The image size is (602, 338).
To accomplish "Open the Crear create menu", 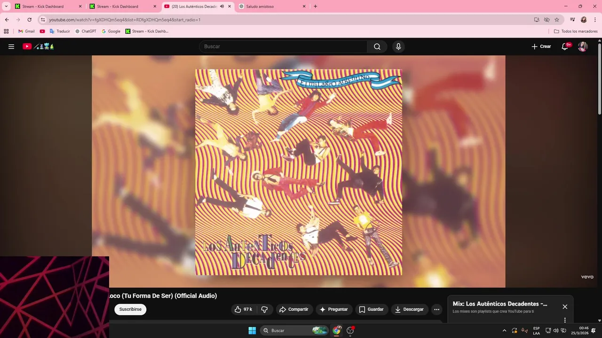I will (x=541, y=46).
